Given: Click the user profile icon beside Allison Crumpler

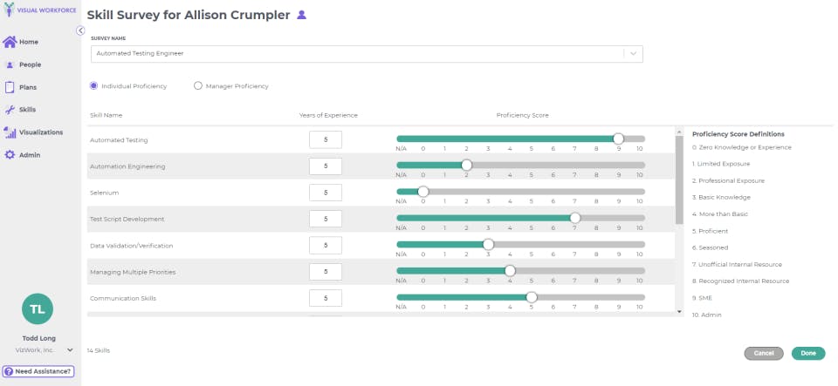Looking at the screenshot, I should click(302, 15).
